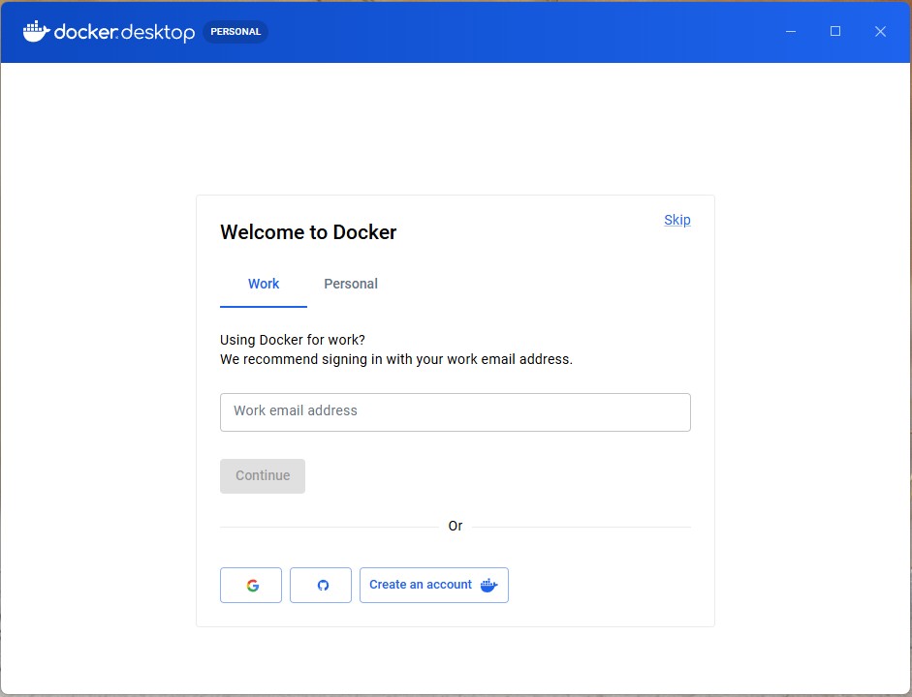Click the Google sign-in icon button
The image size is (912, 697).
(251, 586)
